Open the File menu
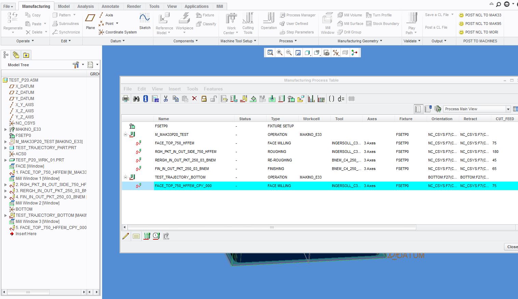518x299 pixels. coord(8,6)
